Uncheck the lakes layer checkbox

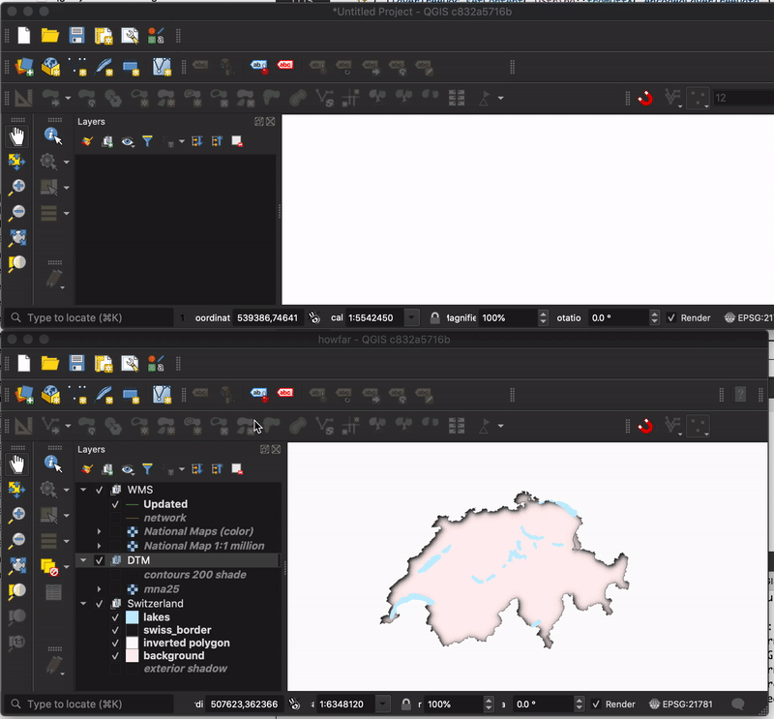(x=115, y=617)
